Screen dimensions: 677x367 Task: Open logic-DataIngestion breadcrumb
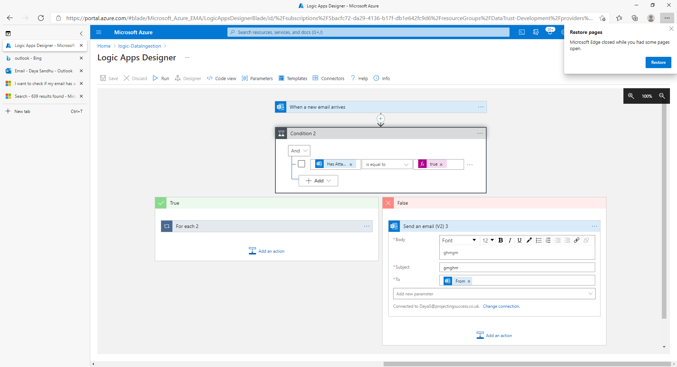[140, 46]
